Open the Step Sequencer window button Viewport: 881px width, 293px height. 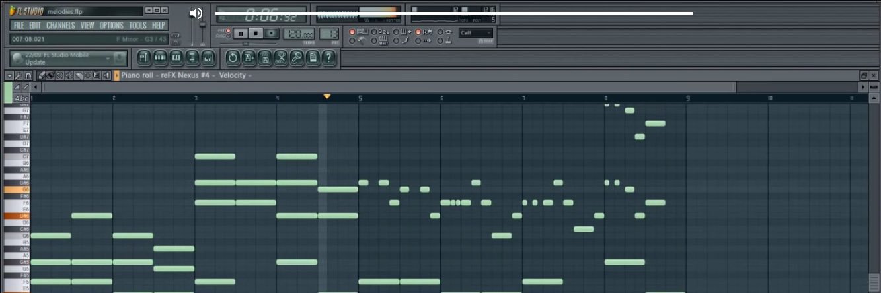point(160,57)
